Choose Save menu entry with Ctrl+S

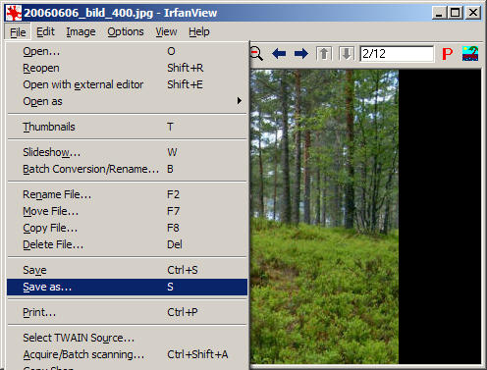(x=127, y=270)
